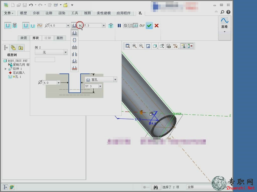Open the datum display filters icon
The width and height of the screenshot is (257, 192).
pos(175,46)
